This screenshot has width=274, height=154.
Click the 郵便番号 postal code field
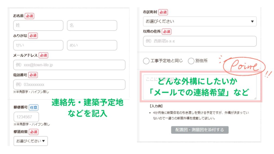click(26, 117)
